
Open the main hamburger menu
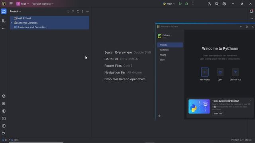coord(11,4)
